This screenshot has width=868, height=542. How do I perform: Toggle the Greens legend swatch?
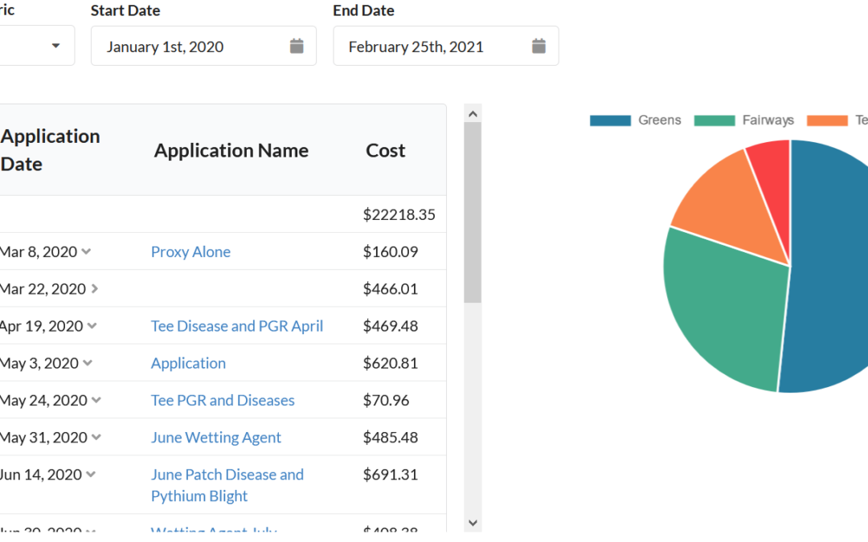[610, 120]
